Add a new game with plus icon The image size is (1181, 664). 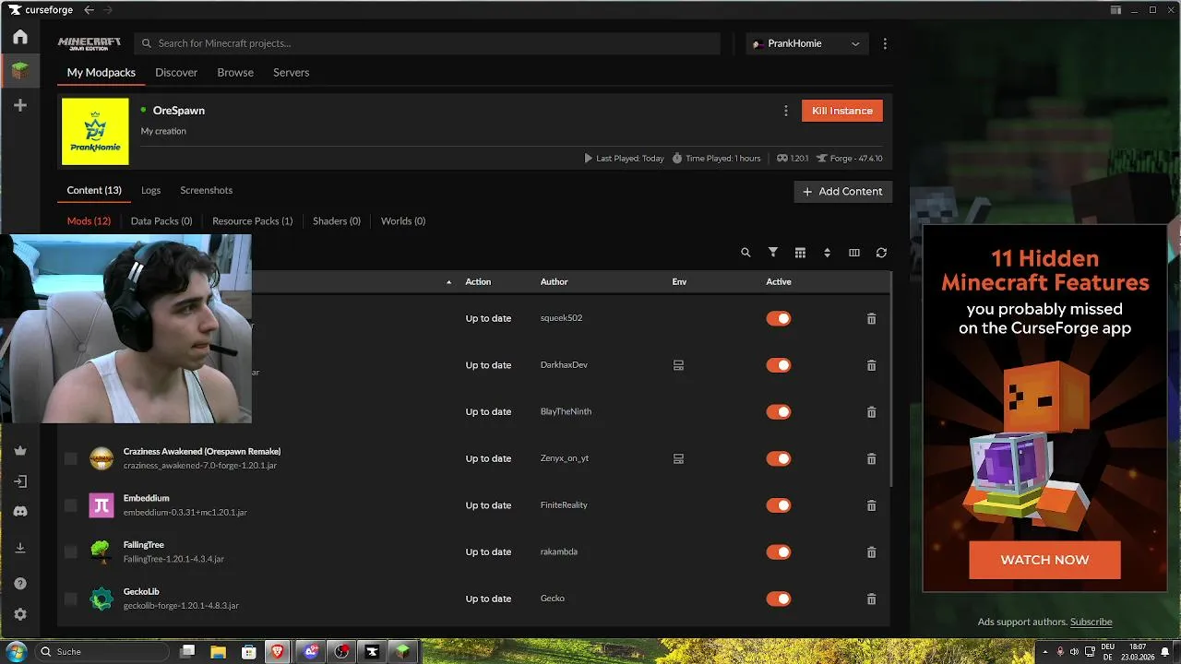pyautogui.click(x=20, y=105)
